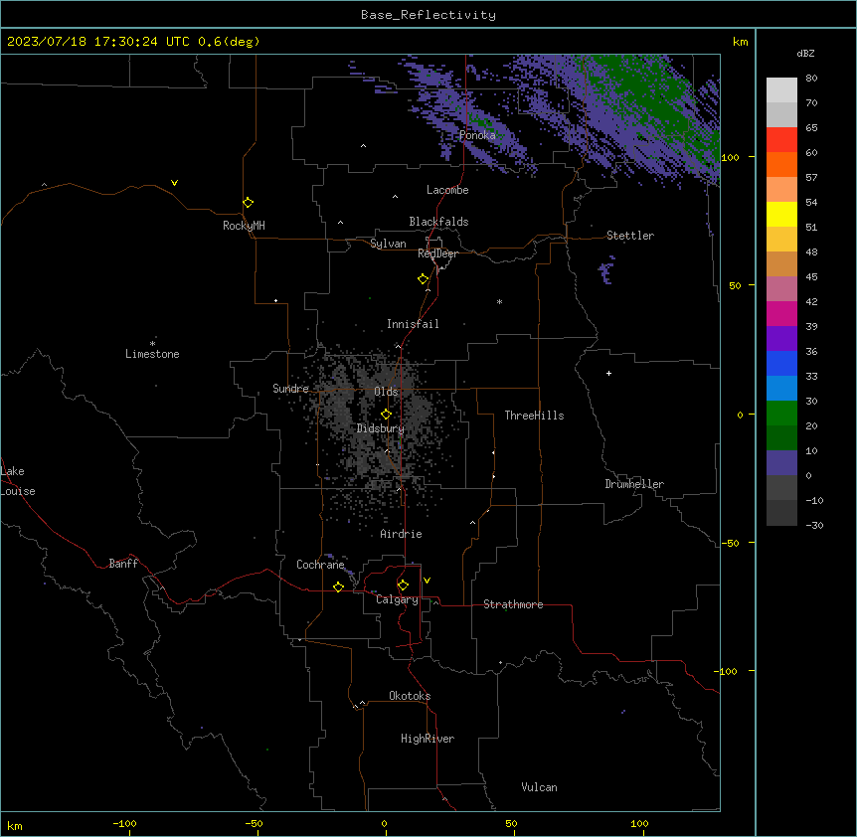Click the Didsbury label
This screenshot has width=857, height=837.
381,428
